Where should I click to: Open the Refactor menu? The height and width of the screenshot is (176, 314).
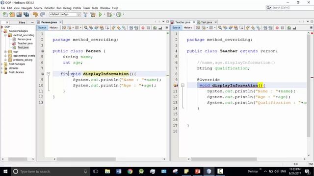pyautogui.click(x=50, y=8)
